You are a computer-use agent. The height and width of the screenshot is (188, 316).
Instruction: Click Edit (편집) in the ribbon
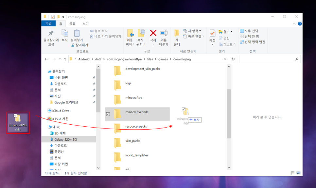(x=224, y=38)
